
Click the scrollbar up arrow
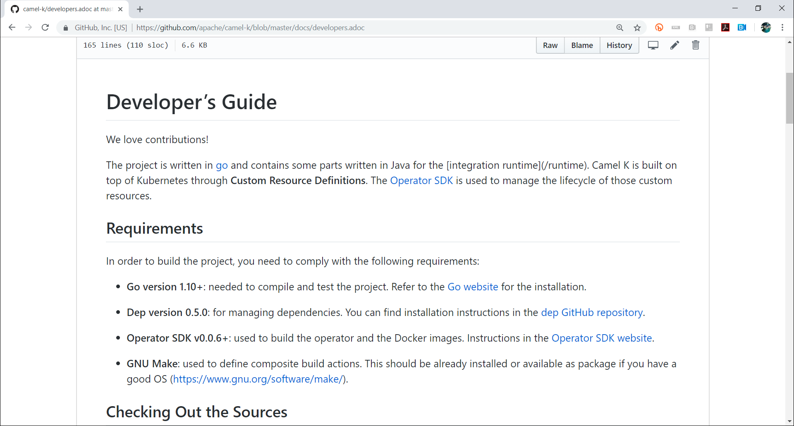[x=789, y=42]
